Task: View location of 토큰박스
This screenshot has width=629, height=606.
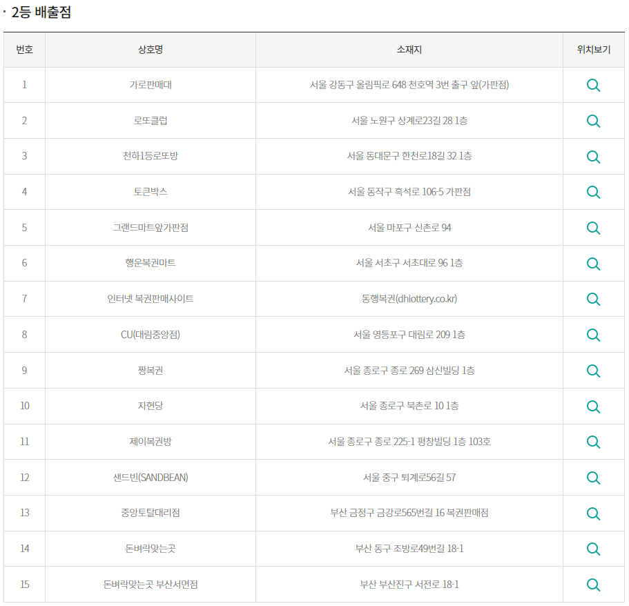Action: tap(593, 192)
